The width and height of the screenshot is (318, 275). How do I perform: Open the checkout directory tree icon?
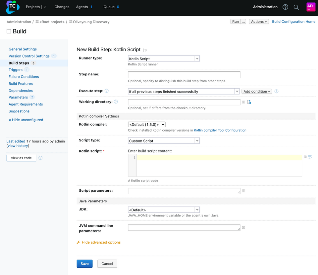click(249, 102)
